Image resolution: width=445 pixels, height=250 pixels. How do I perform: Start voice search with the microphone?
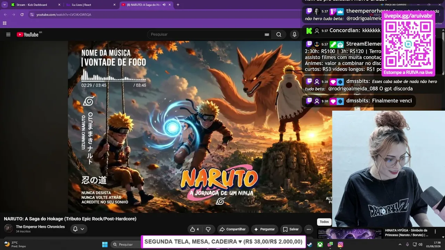pos(294,34)
